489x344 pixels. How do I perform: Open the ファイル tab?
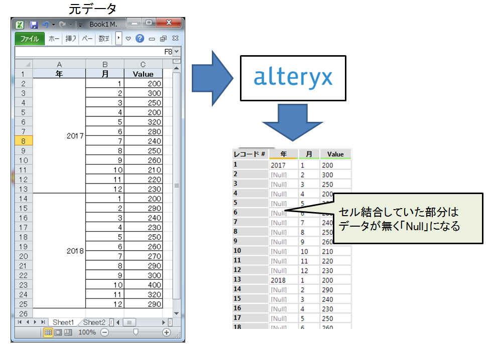(30, 39)
